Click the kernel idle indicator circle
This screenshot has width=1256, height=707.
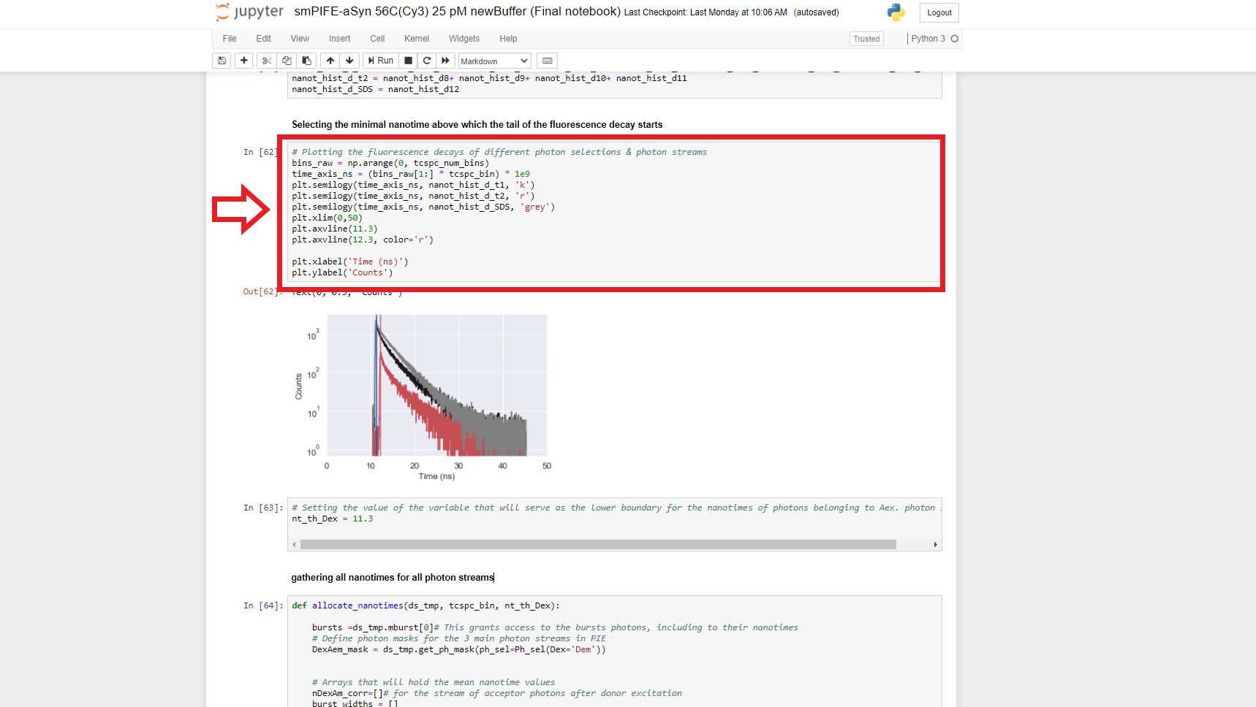click(x=954, y=39)
